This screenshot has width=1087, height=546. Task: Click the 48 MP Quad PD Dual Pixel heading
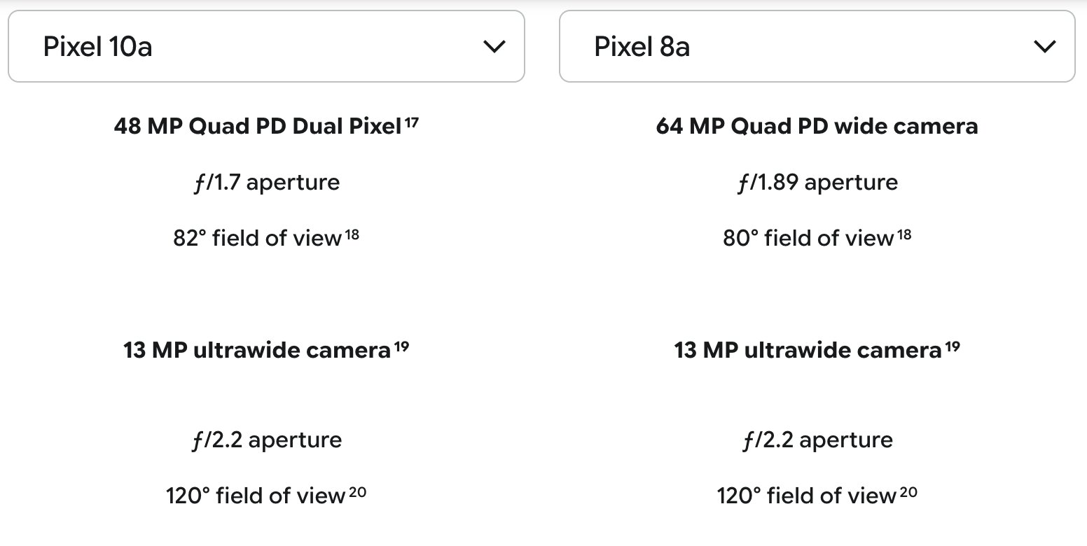coord(257,127)
